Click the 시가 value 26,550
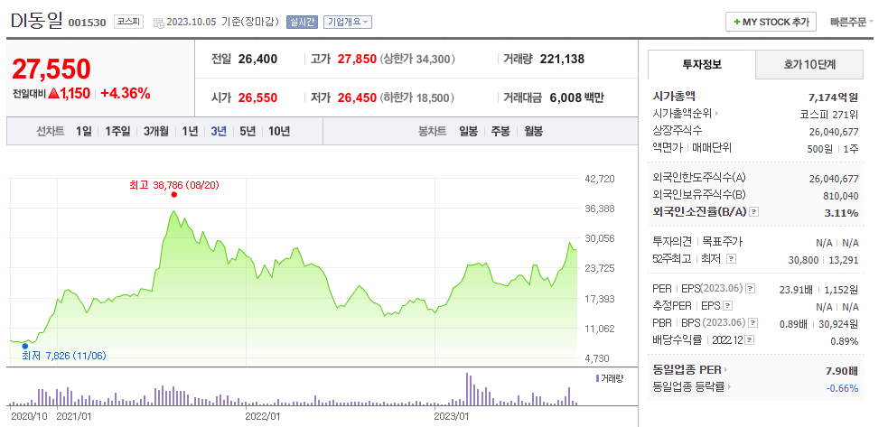 pos(257,98)
